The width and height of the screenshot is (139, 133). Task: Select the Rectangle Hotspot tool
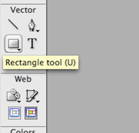click(x=13, y=95)
